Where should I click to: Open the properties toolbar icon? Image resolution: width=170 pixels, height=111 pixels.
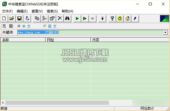click(x=52, y=19)
